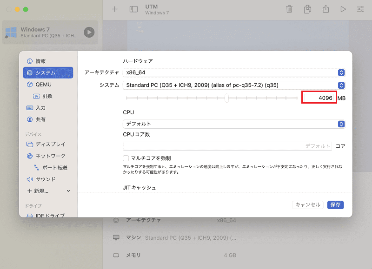Click the plus icon to add a VM
Viewport: 372px width, 269px height.
click(x=115, y=9)
